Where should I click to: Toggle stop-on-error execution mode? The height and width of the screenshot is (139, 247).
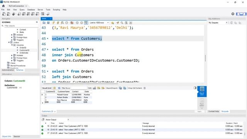(x=72, y=23)
